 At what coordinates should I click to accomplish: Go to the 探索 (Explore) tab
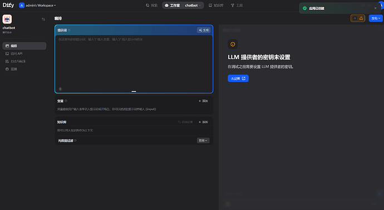click(x=152, y=6)
